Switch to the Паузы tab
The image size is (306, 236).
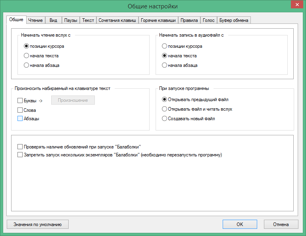coord(71,20)
